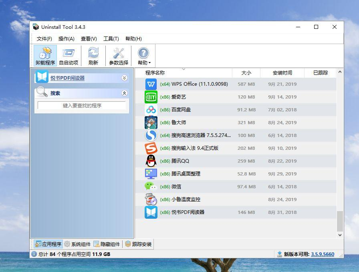
Task: Select the 卸载程序 toolbar icon
Action: click(45, 56)
